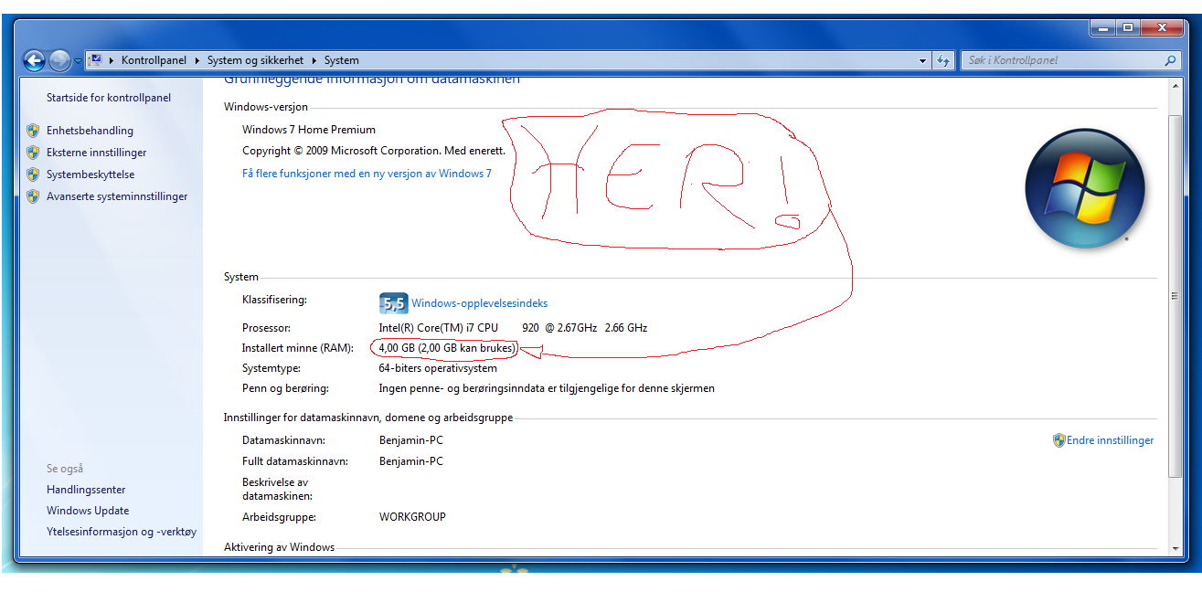This screenshot has width=1202, height=592.
Task: Click shield icon beside Avanserte systeminnstillinger
Action: (33, 196)
